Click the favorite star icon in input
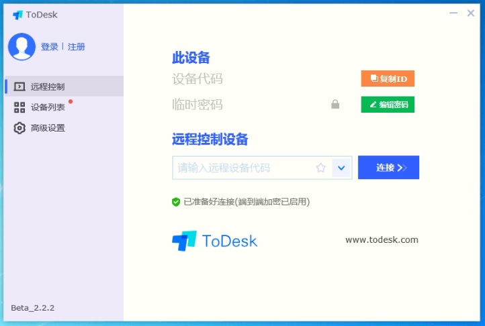485x326 pixels. pyautogui.click(x=320, y=168)
